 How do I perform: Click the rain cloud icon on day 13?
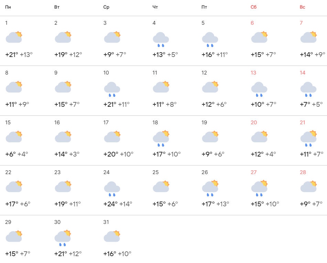tap(259, 89)
